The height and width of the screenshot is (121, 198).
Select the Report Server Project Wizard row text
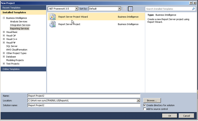tap(73, 17)
